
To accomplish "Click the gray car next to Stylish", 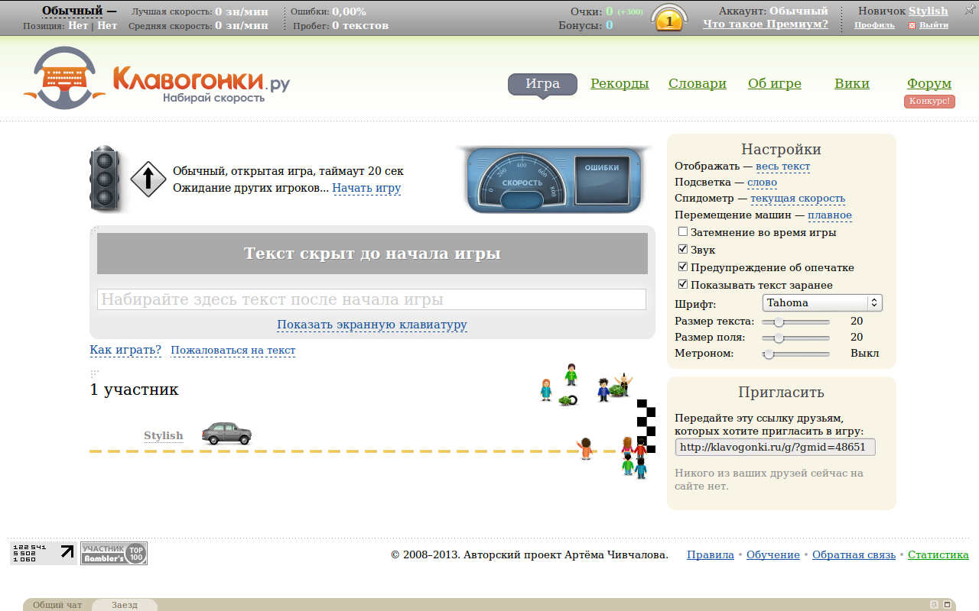I will (226, 433).
